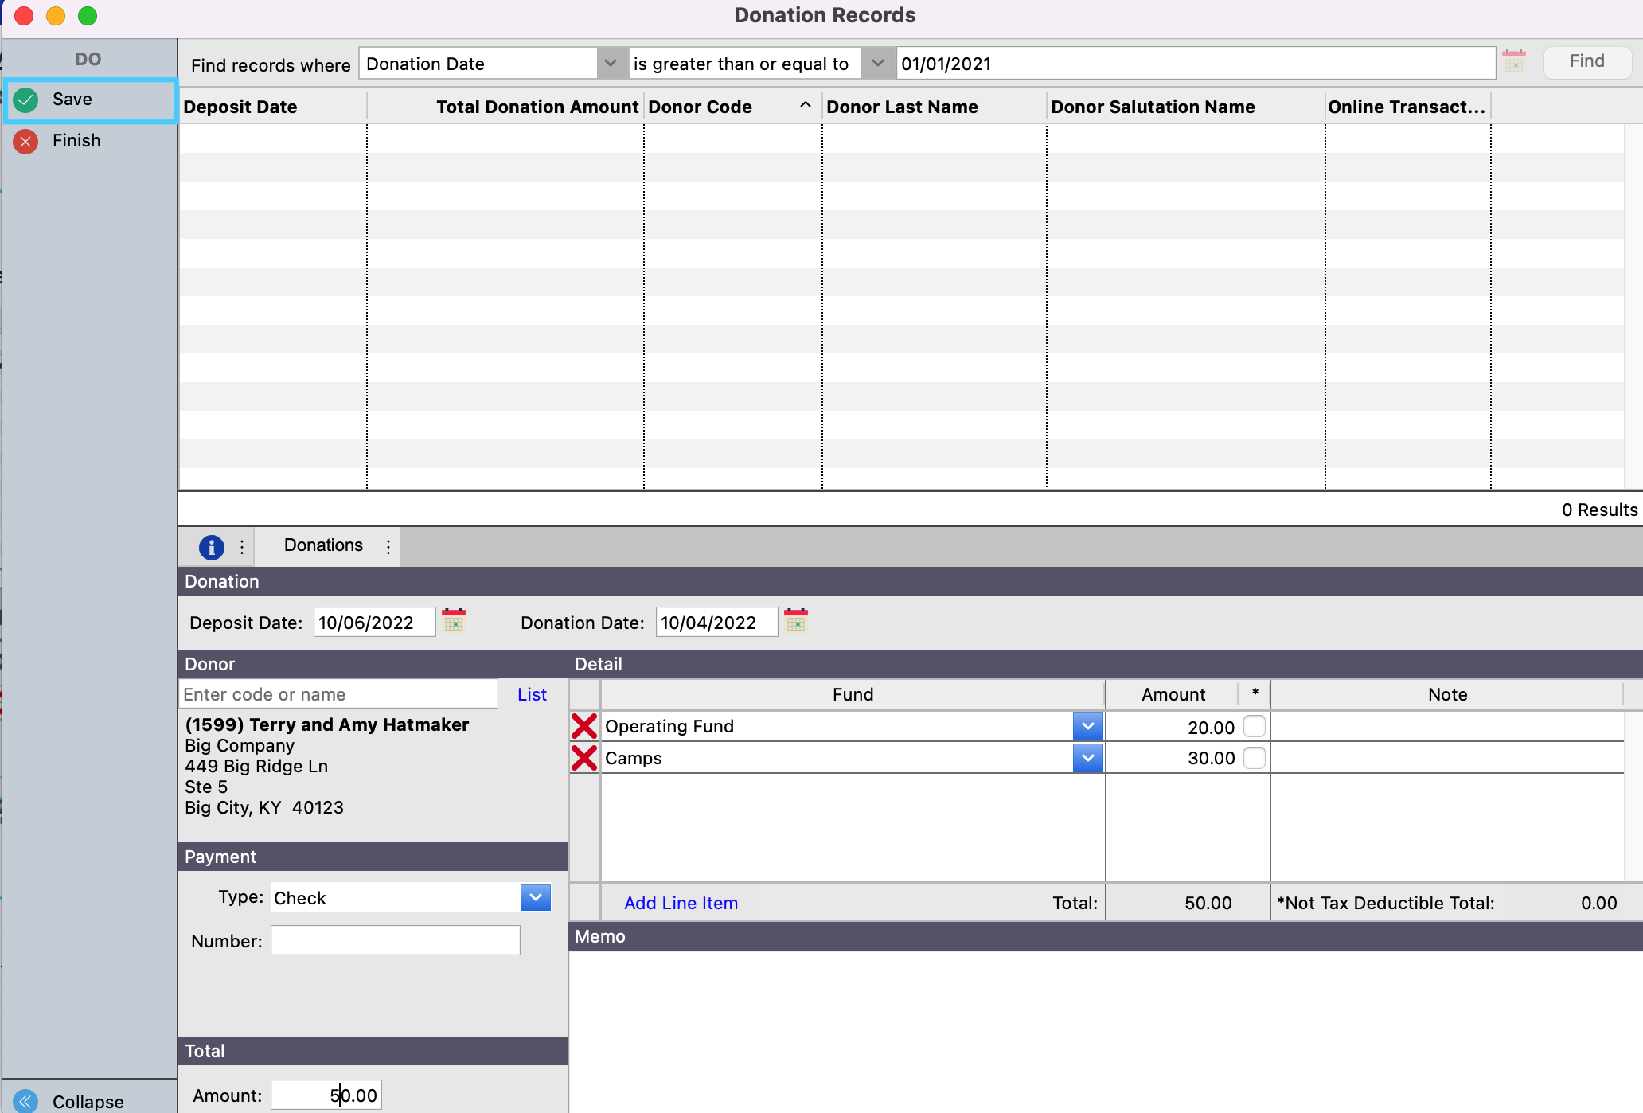Open the payment Type Check dropdown

point(536,897)
